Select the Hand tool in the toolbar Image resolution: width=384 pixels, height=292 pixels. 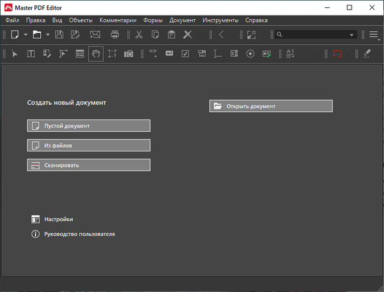tap(96, 54)
